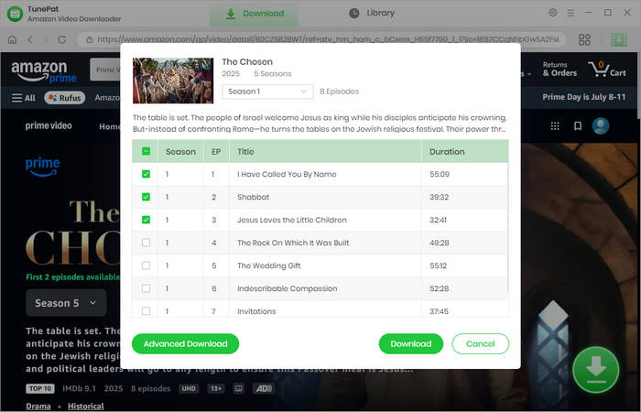641x412 pixels.
Task: Navigate back with the left arrow
Action: click(29, 39)
